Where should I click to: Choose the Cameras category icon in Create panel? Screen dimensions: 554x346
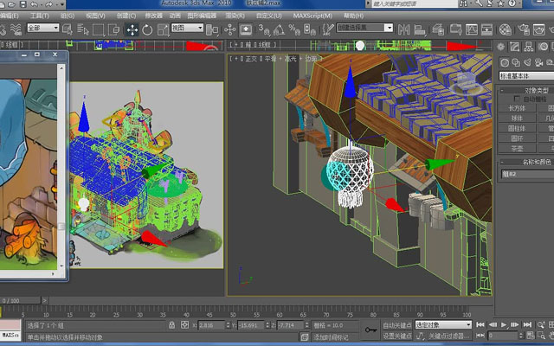[x=538, y=62]
